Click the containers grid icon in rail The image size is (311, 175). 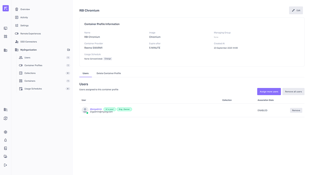(5, 36)
